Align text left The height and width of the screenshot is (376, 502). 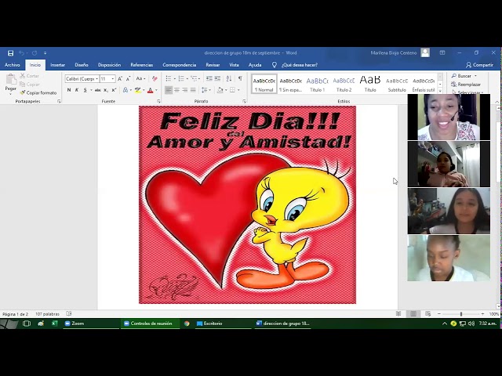pyautogui.click(x=169, y=90)
